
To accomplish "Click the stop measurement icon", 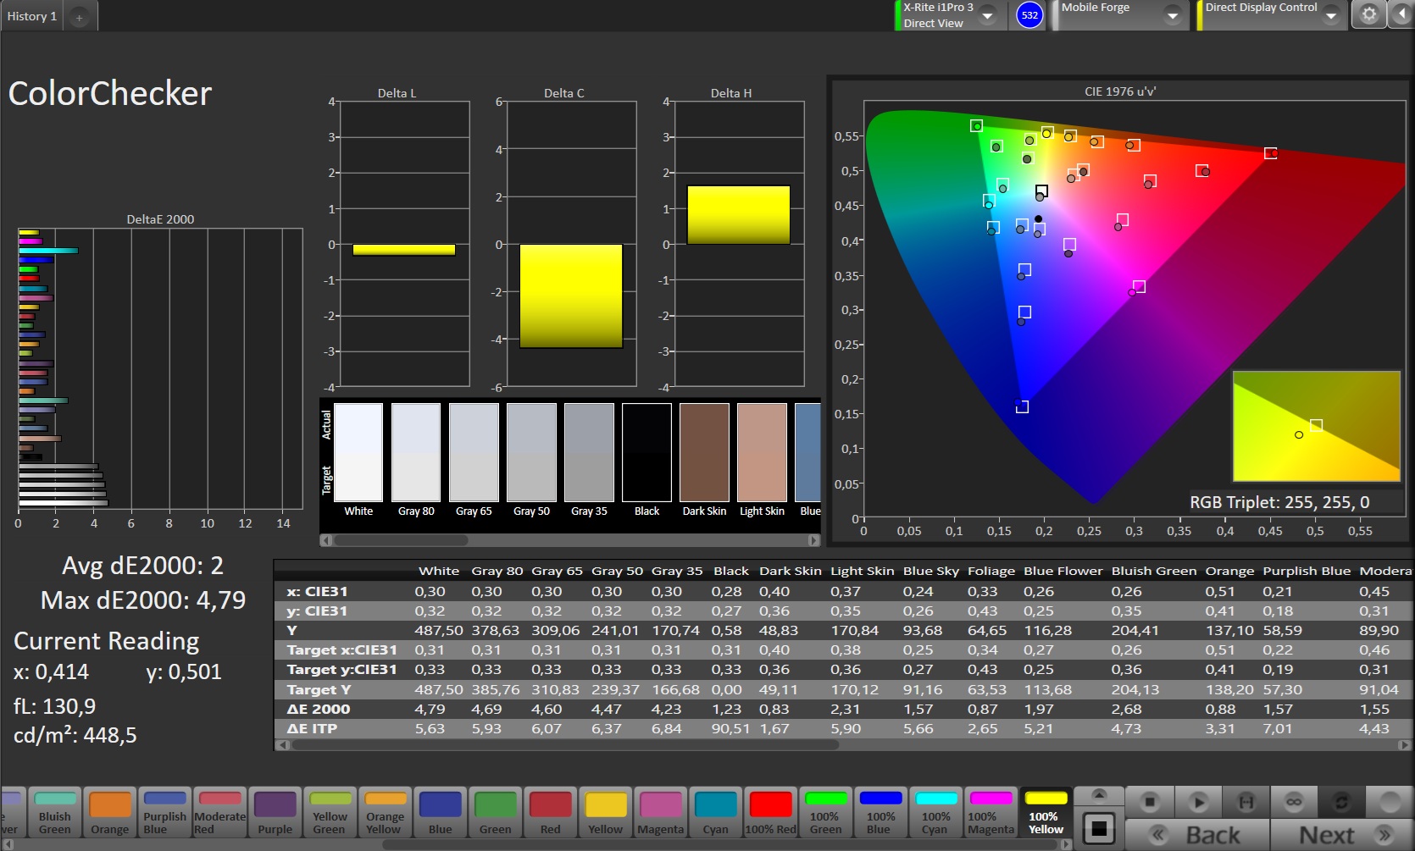I will point(1150,801).
